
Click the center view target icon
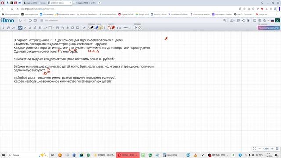pos(30,21)
